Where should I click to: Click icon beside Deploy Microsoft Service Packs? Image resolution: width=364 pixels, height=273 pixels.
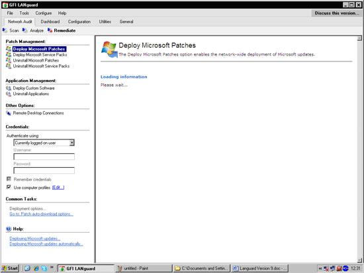9,55
